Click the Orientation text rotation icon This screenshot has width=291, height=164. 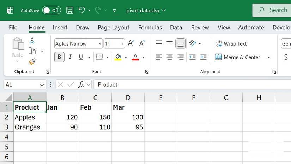193,43
